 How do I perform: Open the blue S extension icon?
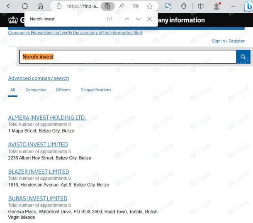click(168, 6)
